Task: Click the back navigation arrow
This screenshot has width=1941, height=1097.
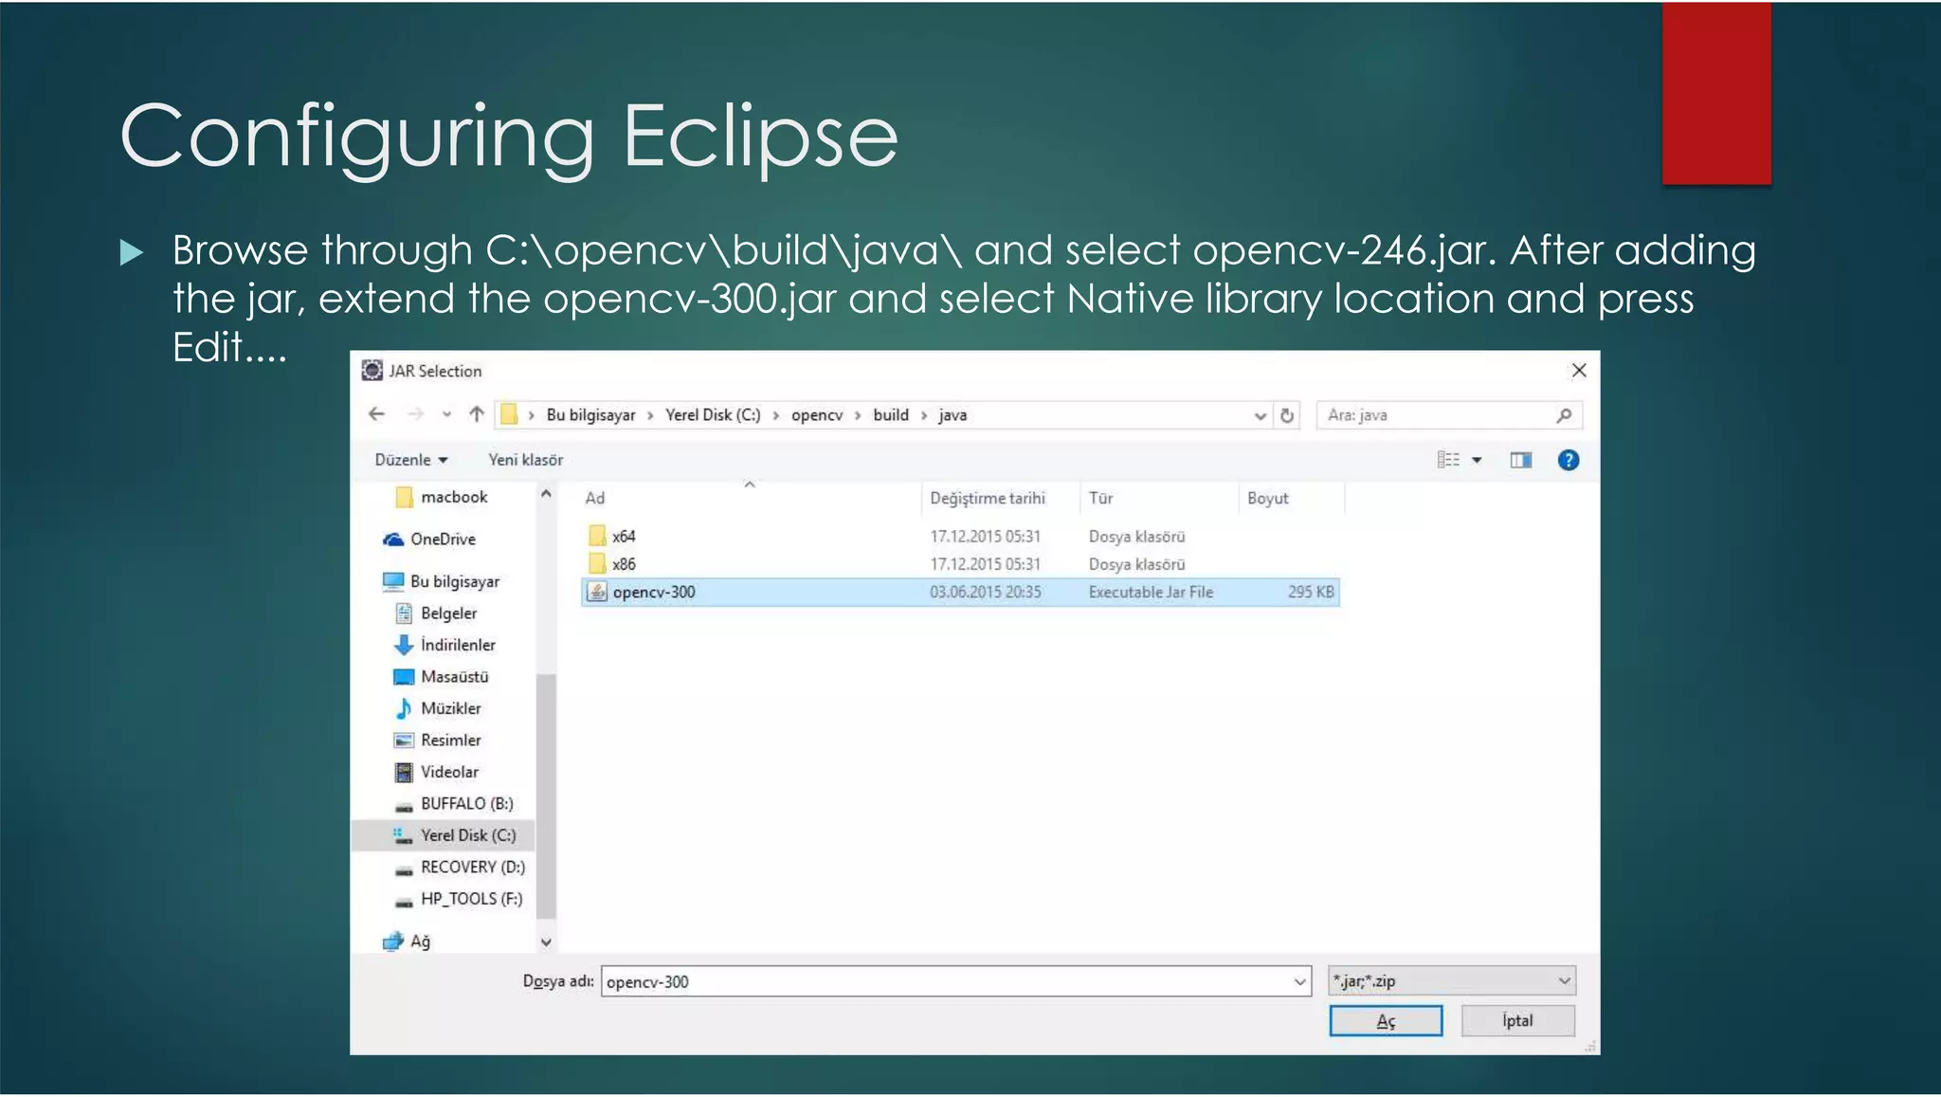Action: click(377, 414)
